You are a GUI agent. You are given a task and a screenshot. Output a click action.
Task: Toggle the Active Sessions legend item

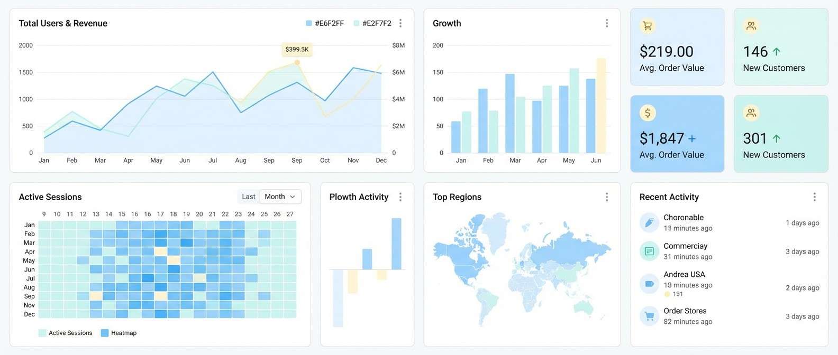point(66,333)
